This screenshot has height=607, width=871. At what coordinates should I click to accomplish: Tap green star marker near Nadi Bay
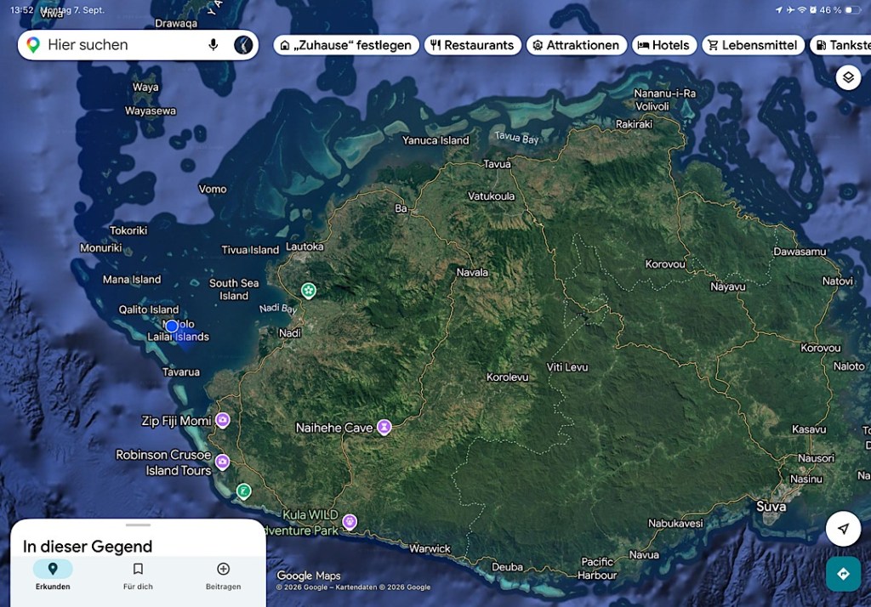[308, 290]
